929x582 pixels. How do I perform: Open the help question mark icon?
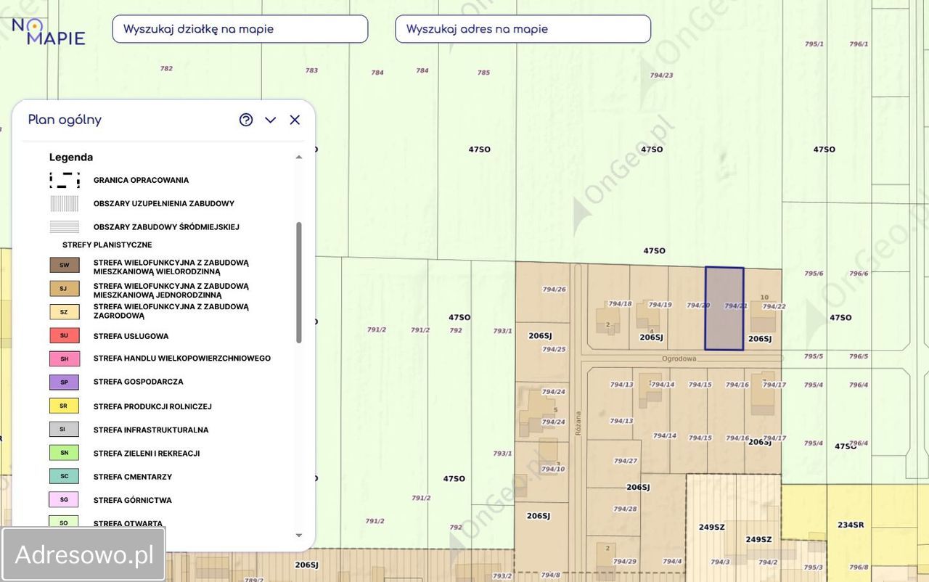click(x=246, y=120)
